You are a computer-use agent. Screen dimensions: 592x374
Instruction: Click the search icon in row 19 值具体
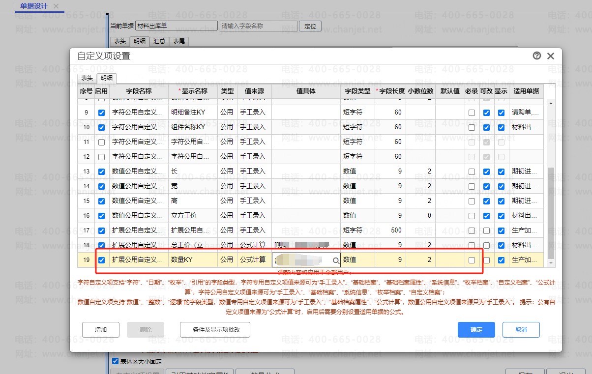tap(336, 260)
